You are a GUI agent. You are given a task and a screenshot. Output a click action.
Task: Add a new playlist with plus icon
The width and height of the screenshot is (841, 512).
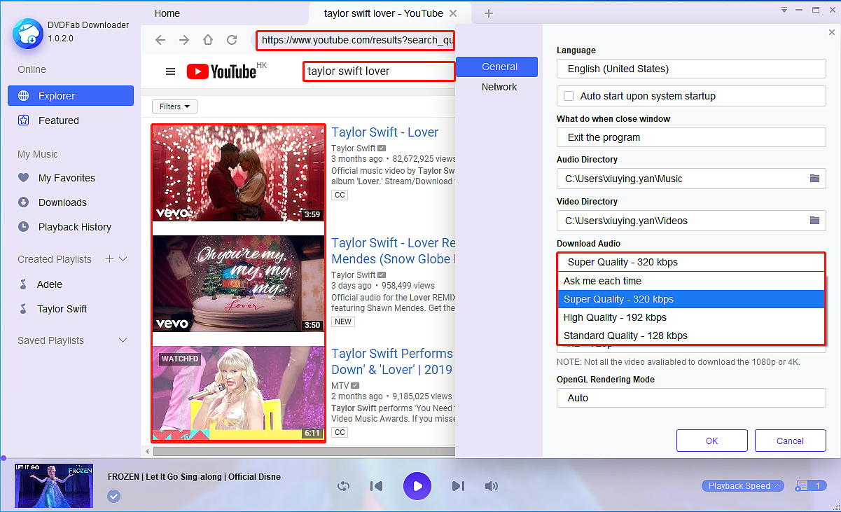pyautogui.click(x=109, y=259)
